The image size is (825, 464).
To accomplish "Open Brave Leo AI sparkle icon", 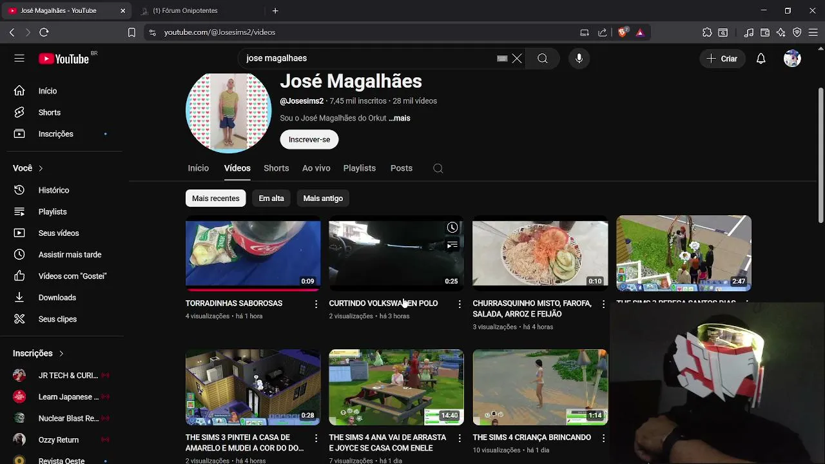I will click(x=781, y=32).
